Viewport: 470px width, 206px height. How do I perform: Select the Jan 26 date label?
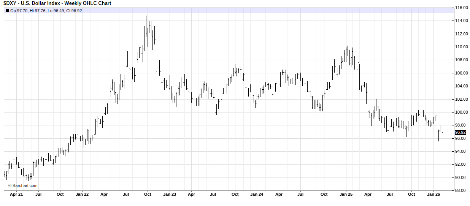pyautogui.click(x=433, y=194)
